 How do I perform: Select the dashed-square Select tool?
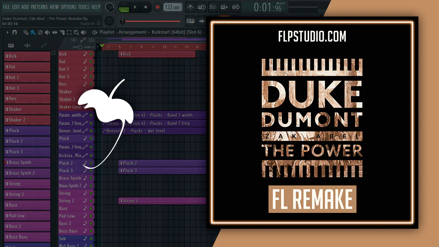coord(69,32)
